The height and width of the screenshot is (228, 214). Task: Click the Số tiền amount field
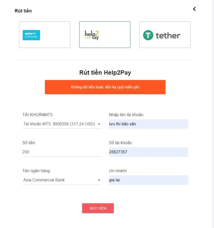point(62,152)
